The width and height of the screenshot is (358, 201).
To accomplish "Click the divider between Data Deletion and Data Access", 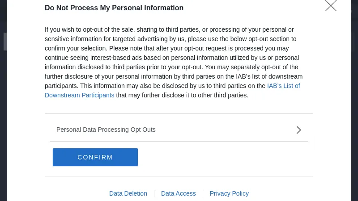I will 154,193.
